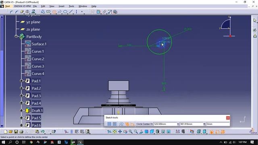Expand the Pad.6 tree node

21,125
